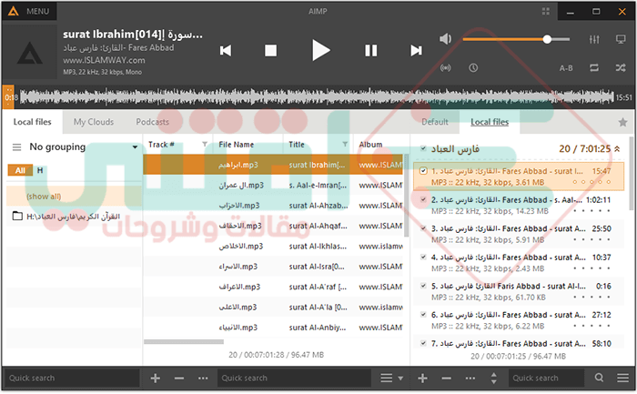Image resolution: width=637 pixels, height=394 pixels.
Task: Seek within the waveform progress bar
Action: (x=317, y=97)
